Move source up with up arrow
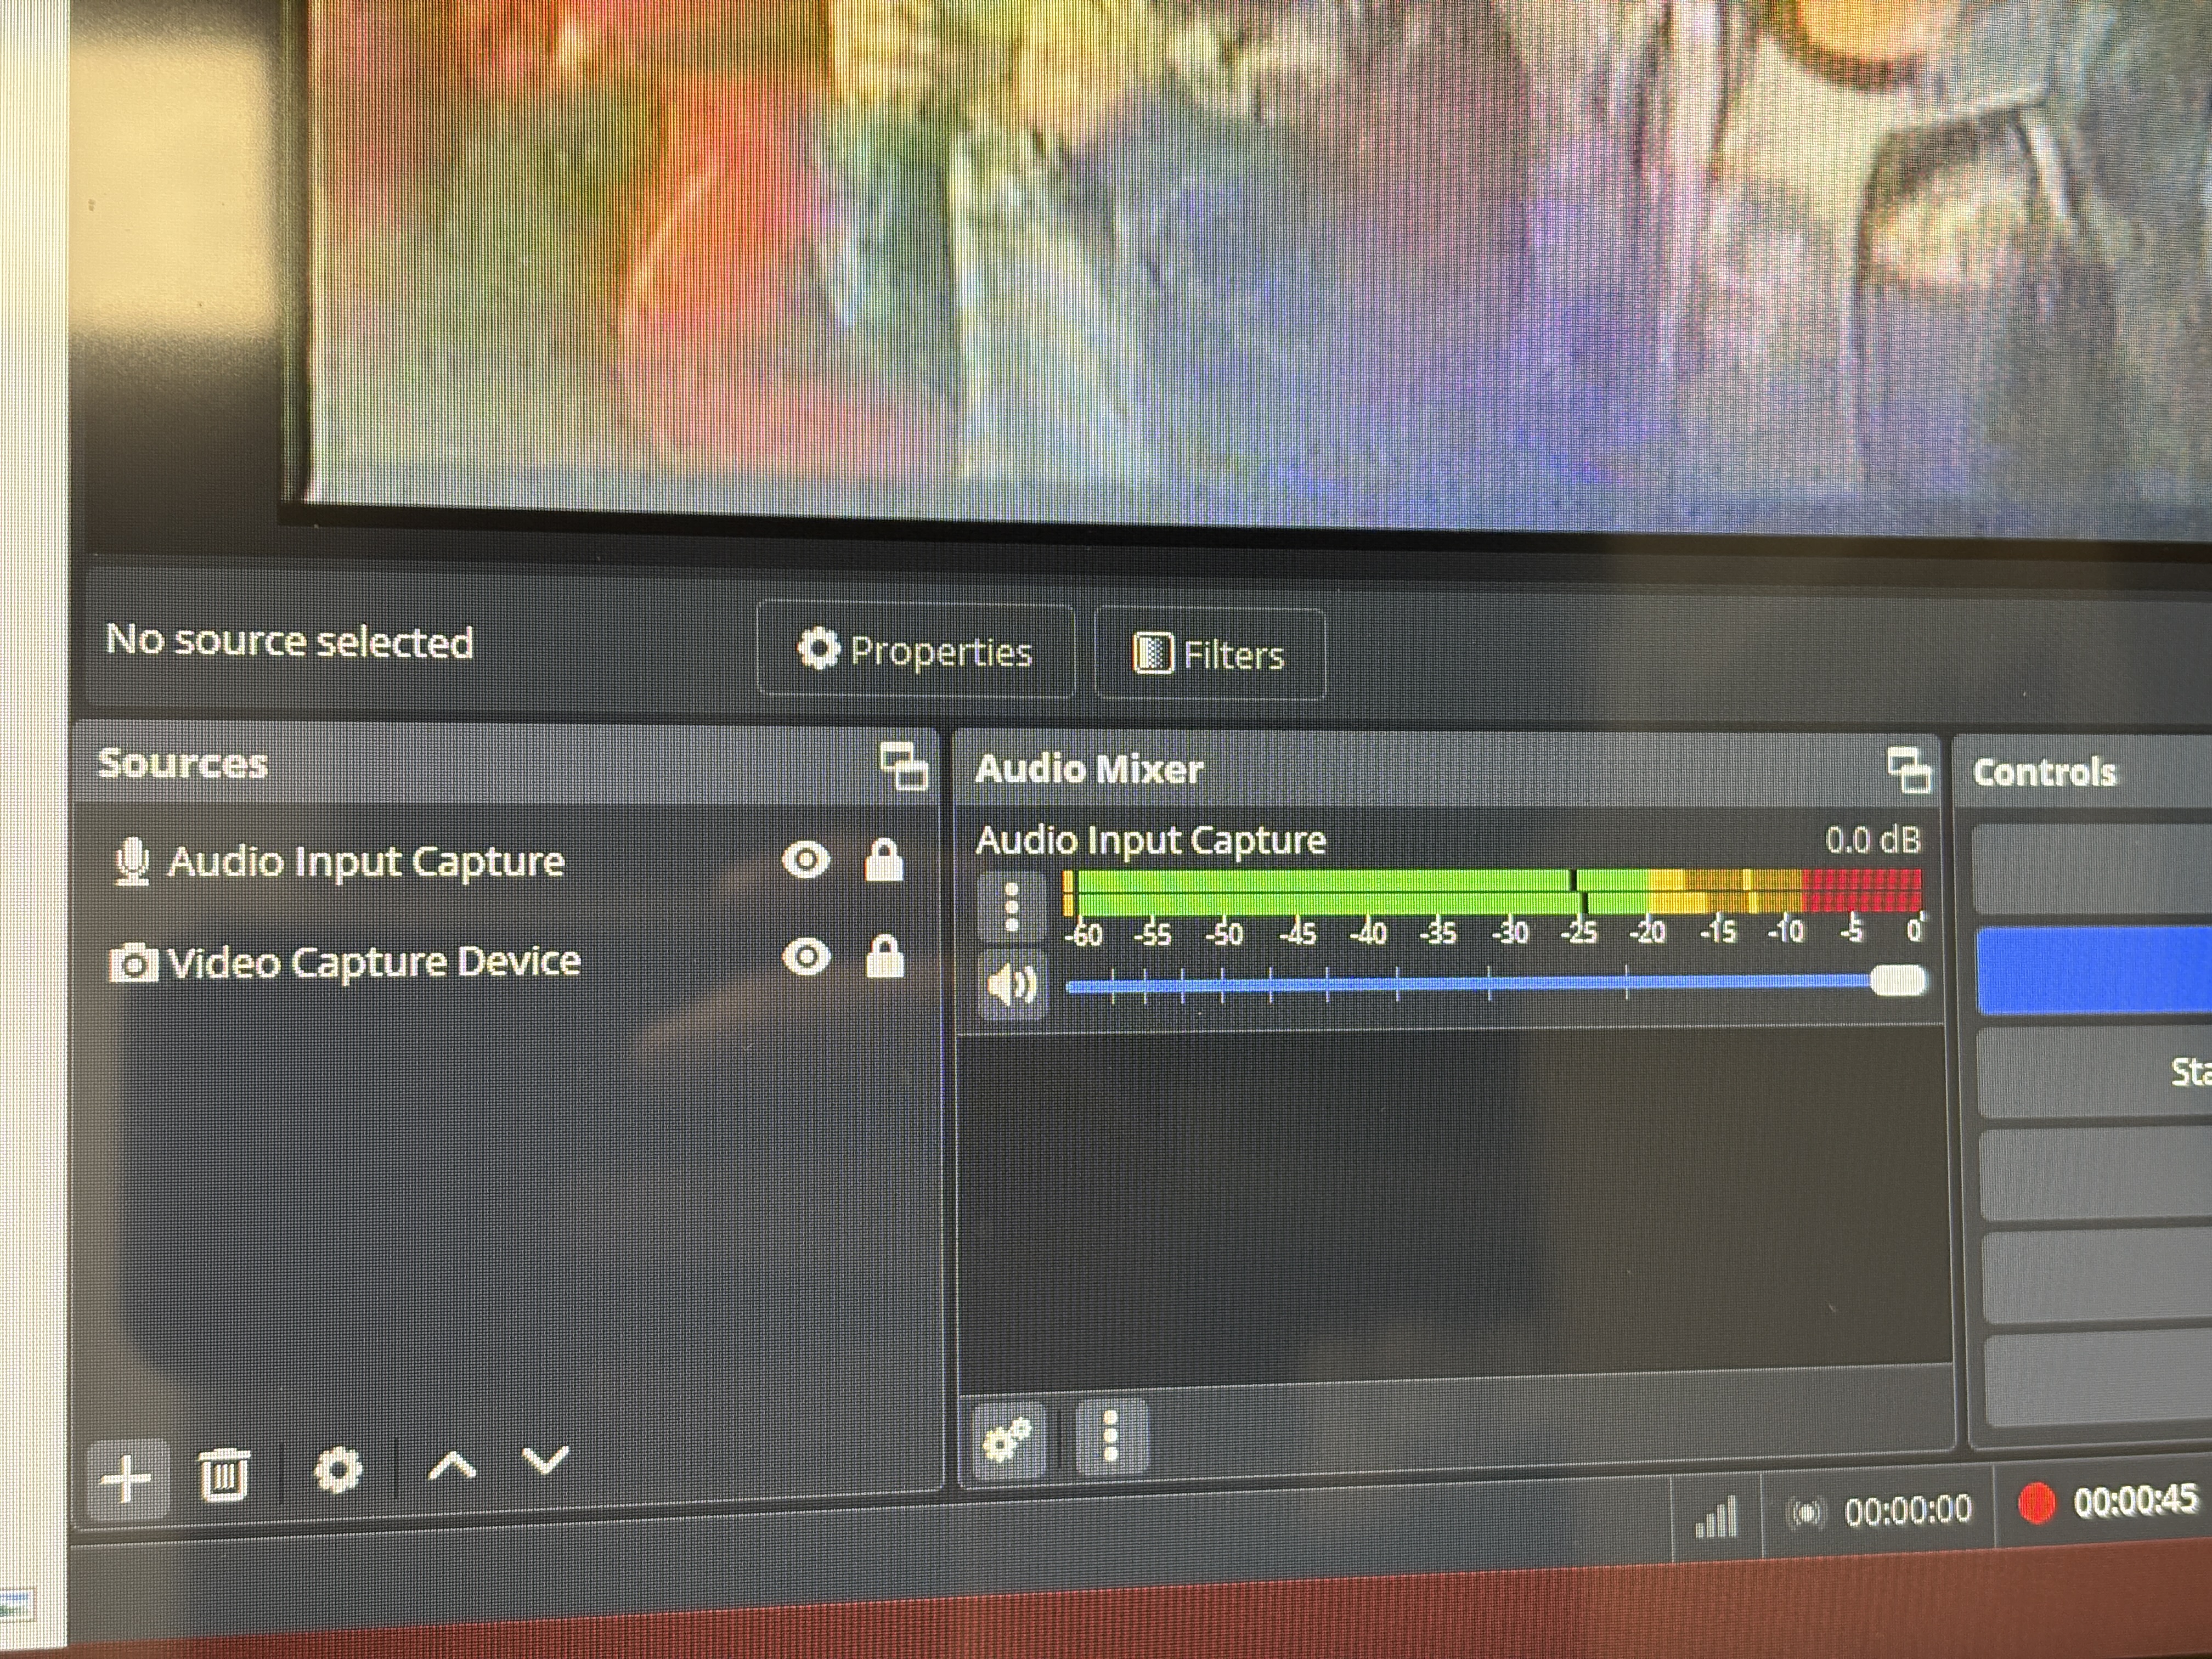Image resolution: width=2212 pixels, height=1659 pixels. [452, 1466]
